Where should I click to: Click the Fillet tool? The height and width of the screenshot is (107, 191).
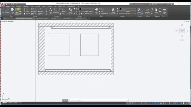click(x=41, y=11)
